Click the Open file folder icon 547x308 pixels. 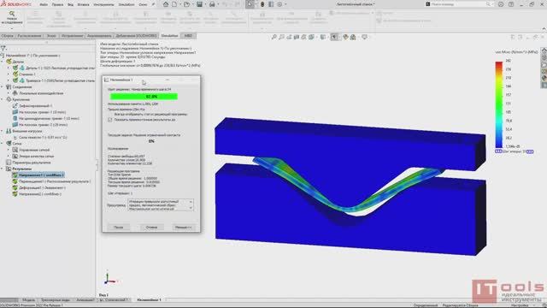click(x=186, y=4)
